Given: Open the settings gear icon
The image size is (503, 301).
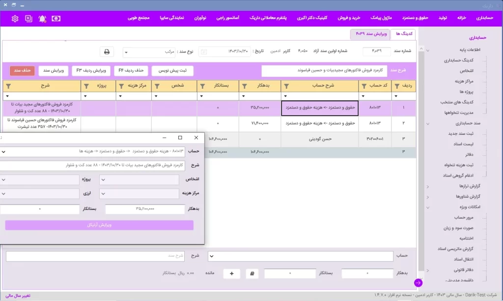Looking at the screenshot, I should 15,19.
